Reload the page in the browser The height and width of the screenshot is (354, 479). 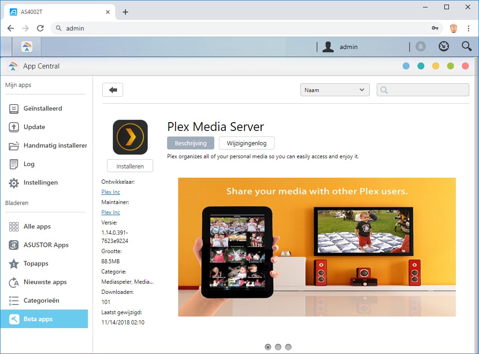click(x=40, y=28)
